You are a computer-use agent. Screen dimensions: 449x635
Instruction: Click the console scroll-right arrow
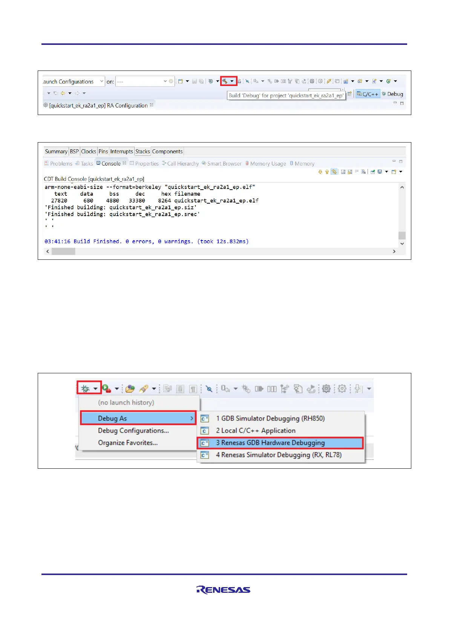point(394,252)
